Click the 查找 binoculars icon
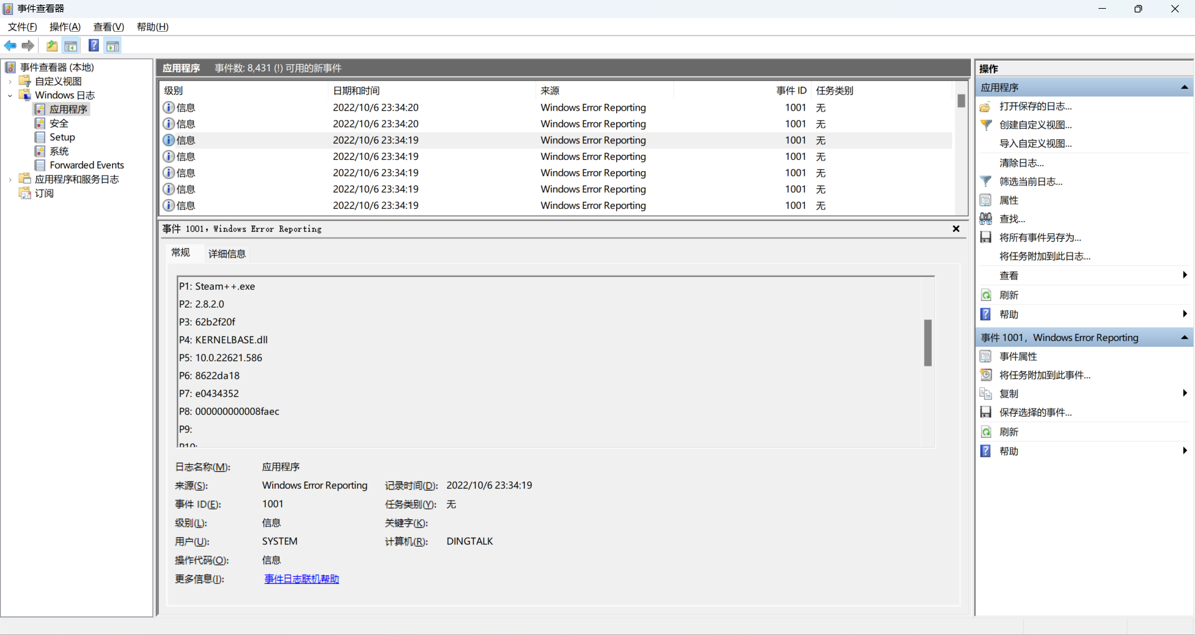 tap(986, 218)
